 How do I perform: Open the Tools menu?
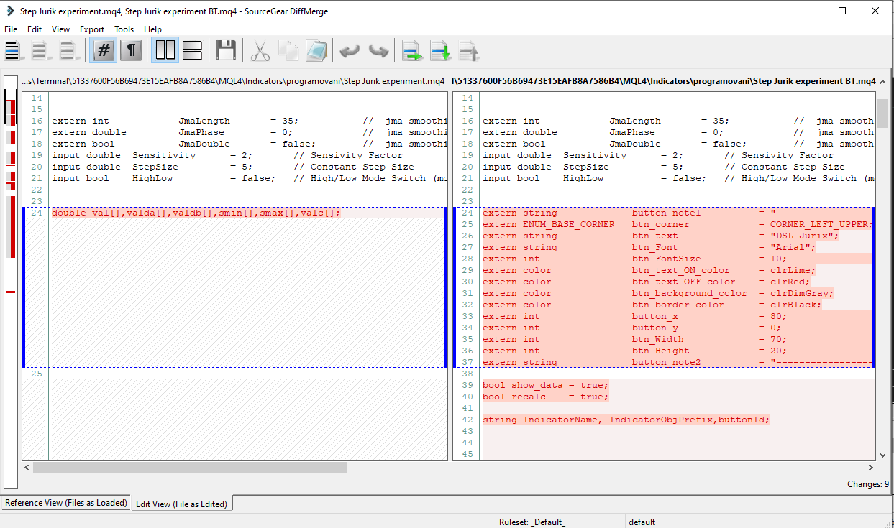click(x=124, y=29)
